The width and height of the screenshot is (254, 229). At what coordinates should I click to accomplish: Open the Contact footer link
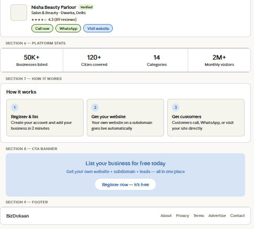[x=237, y=216]
